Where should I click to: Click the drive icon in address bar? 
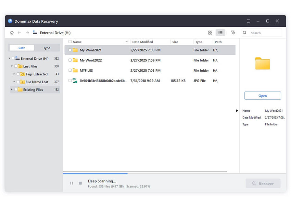[x=35, y=33]
